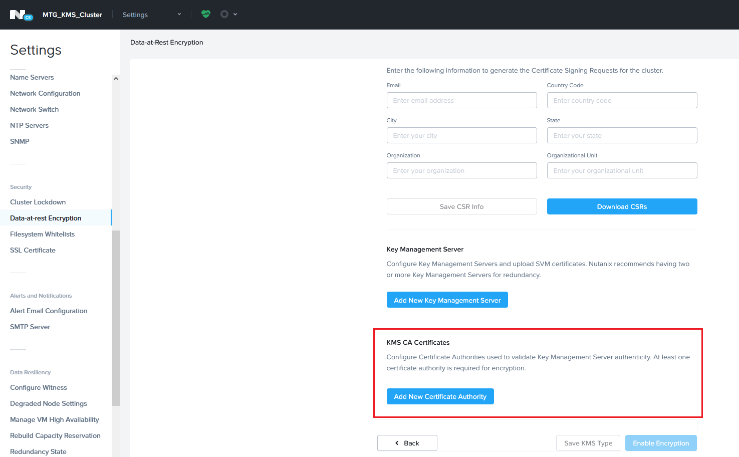
Task: Expand the dropdown arrow beside tasks circle
Action: coord(235,15)
